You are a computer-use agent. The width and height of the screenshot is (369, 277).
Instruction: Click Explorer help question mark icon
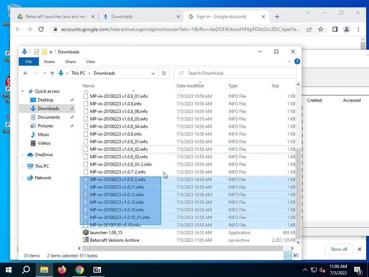(x=297, y=61)
